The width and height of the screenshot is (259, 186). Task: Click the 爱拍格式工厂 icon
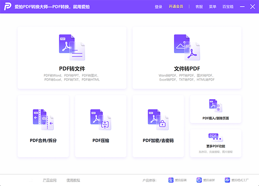click(227, 180)
